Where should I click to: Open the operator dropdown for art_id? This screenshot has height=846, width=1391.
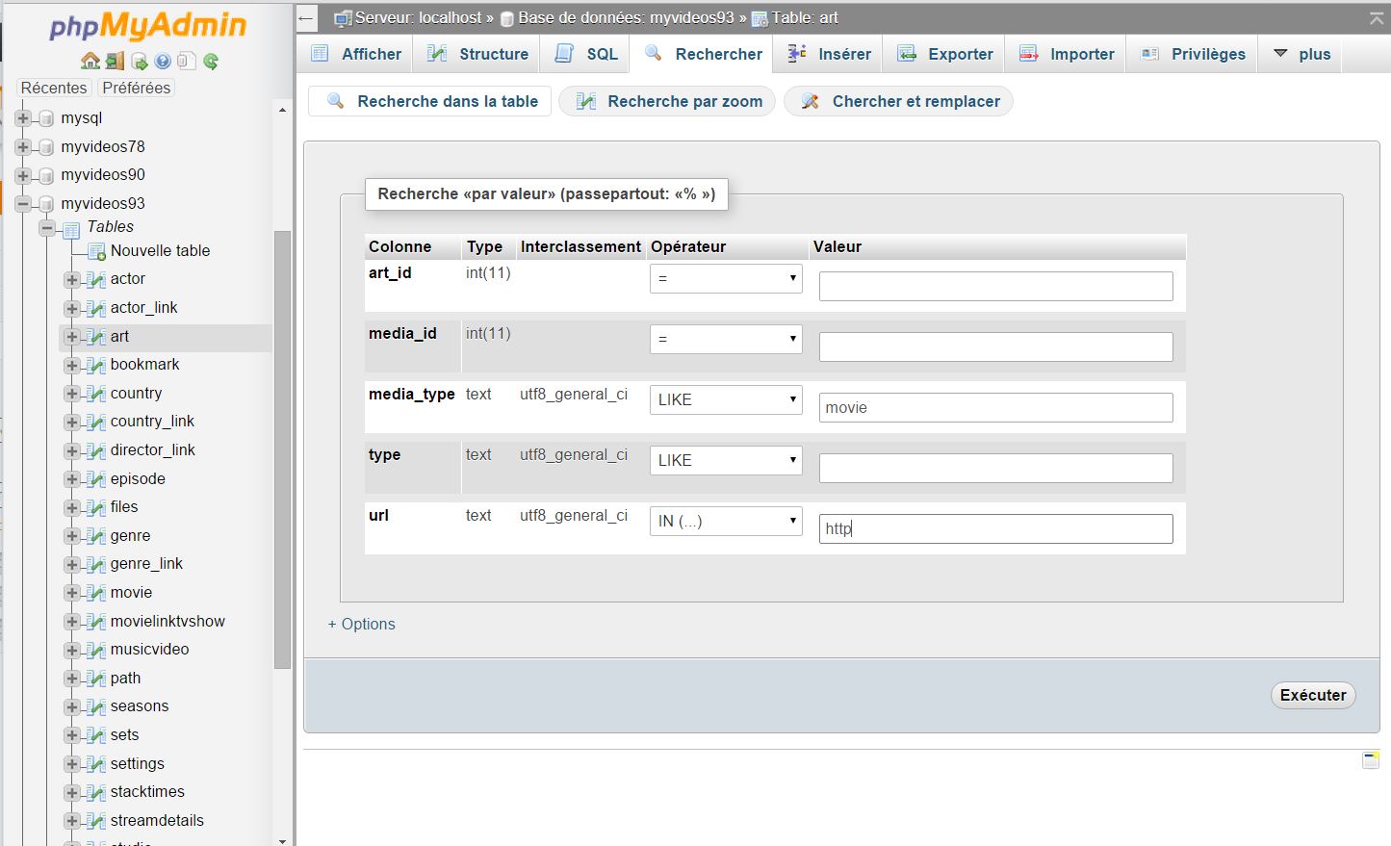coord(726,279)
